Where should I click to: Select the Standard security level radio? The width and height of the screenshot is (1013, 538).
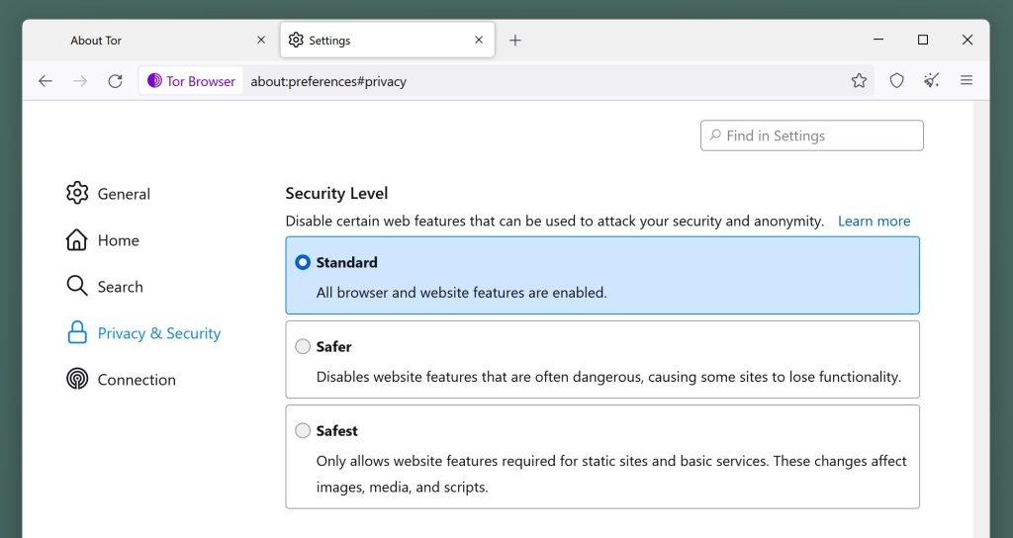303,262
